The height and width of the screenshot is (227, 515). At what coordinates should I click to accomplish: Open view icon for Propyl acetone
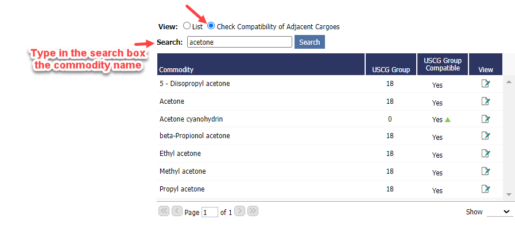(486, 189)
